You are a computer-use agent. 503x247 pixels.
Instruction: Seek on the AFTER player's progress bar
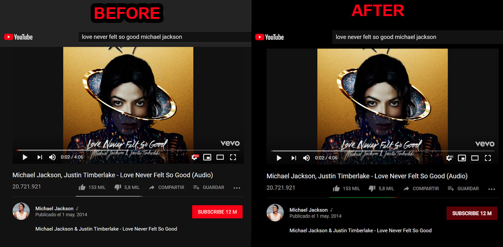[x=382, y=151]
